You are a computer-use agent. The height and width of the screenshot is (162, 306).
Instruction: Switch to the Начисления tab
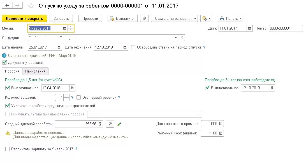coord(35,71)
